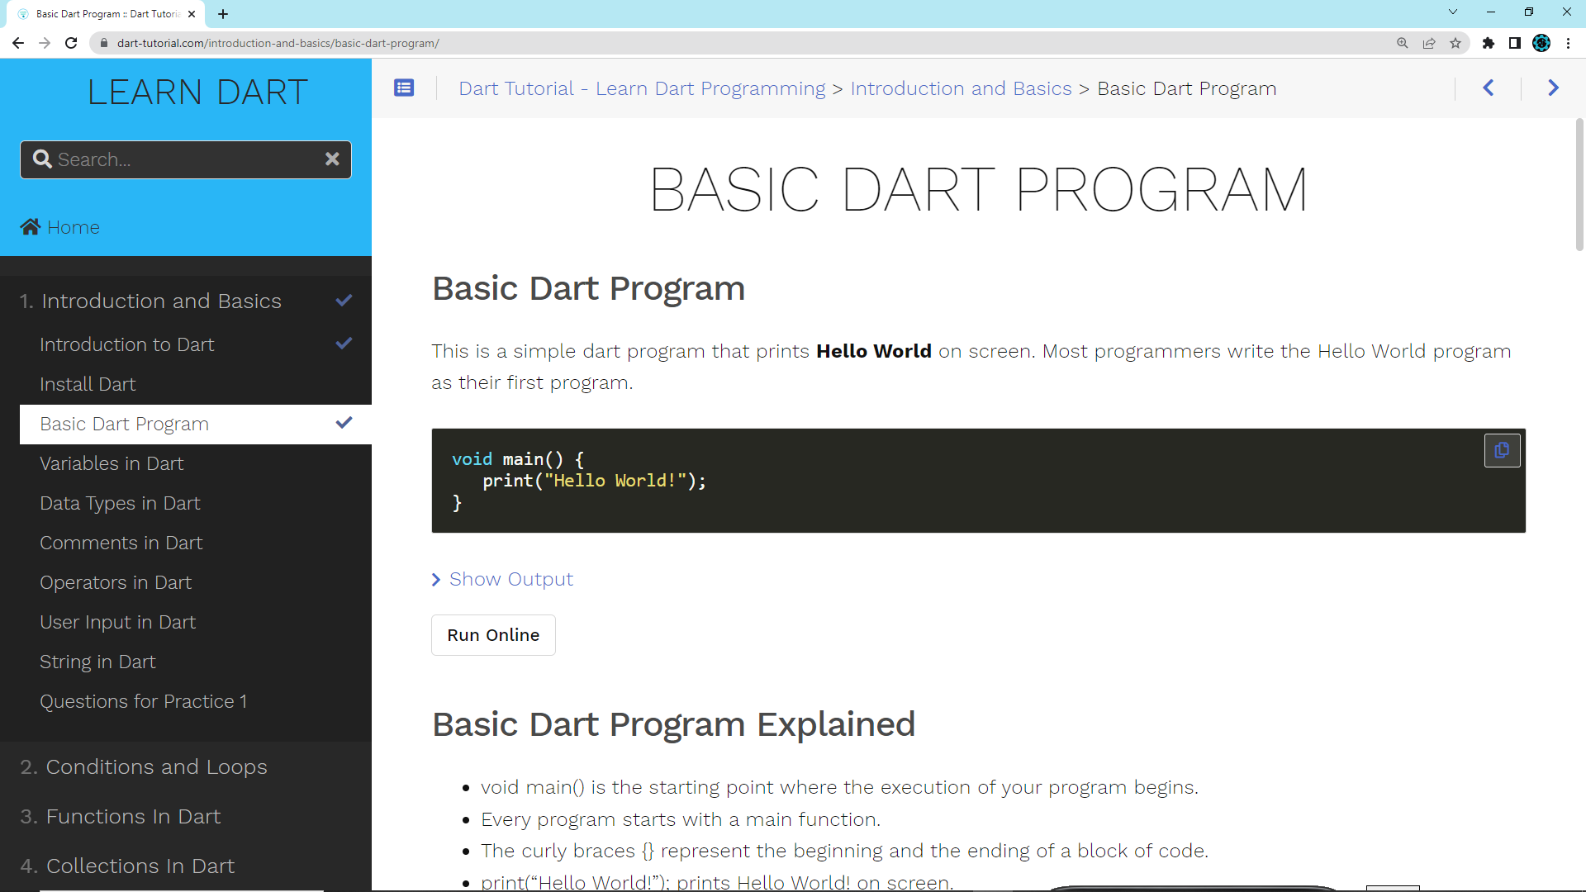
Task: Click the search magnifier icon
Action: (x=42, y=159)
